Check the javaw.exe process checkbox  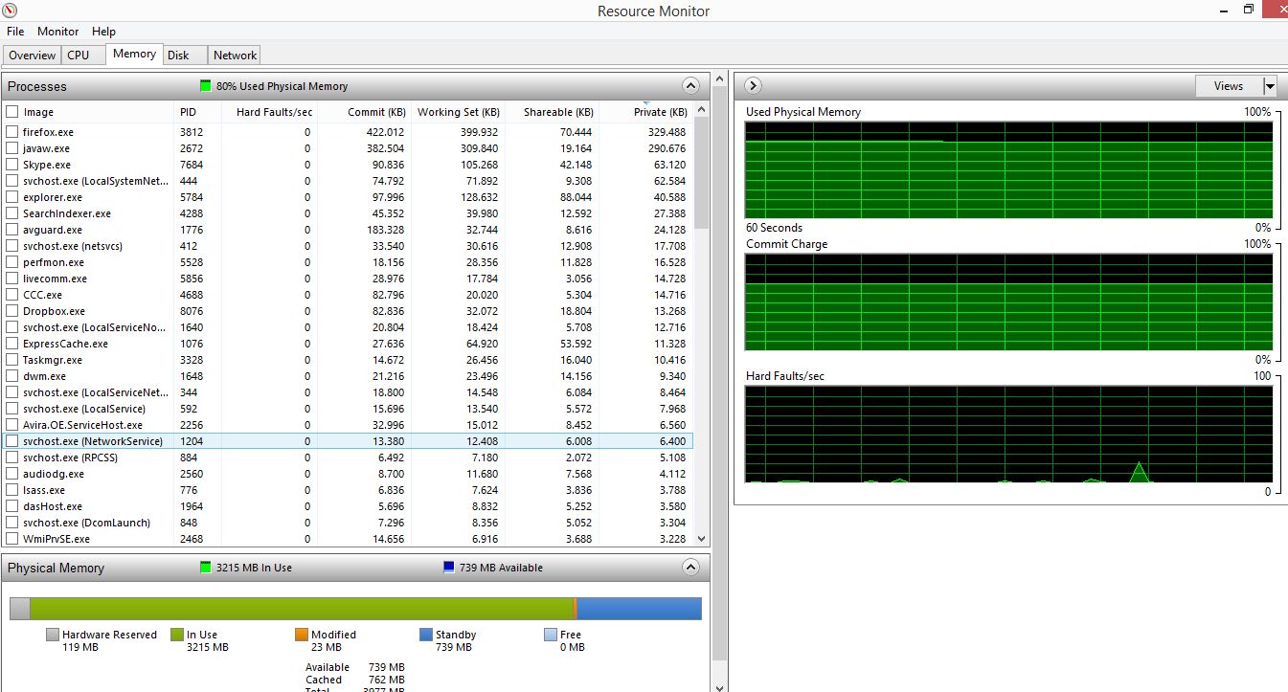tap(11, 148)
